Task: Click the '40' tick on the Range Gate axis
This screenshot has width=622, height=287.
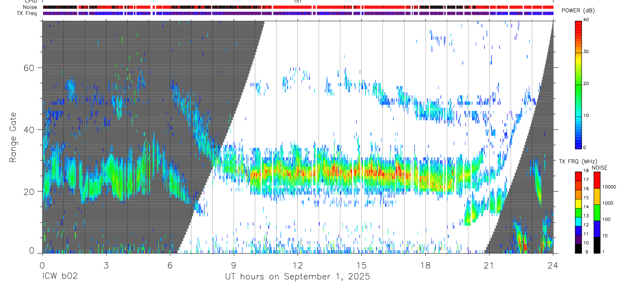Action: (30, 130)
